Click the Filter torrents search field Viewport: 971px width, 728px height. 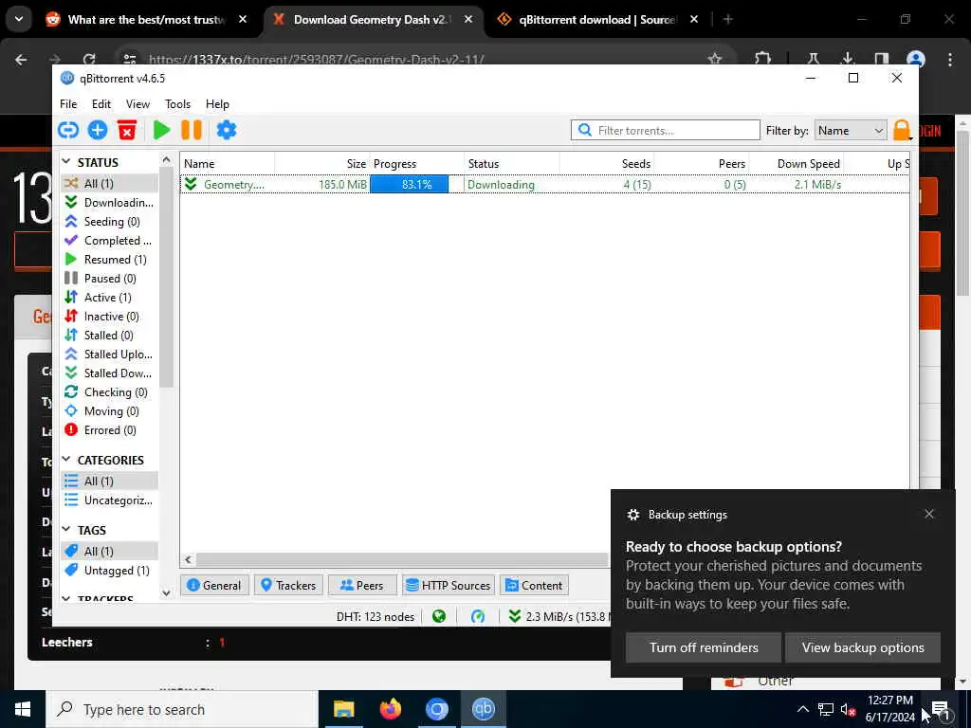(666, 130)
